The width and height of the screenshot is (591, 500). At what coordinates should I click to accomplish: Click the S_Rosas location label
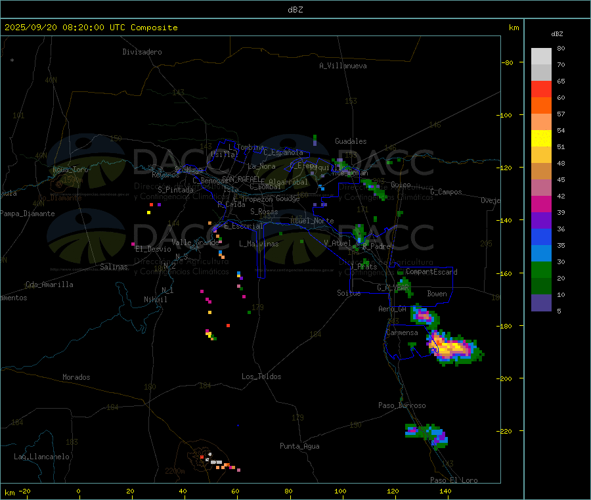click(x=264, y=212)
